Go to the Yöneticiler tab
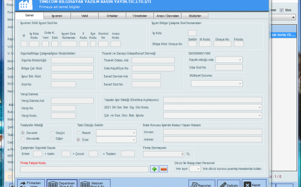The height and width of the screenshot is (187, 301). point(140,16)
